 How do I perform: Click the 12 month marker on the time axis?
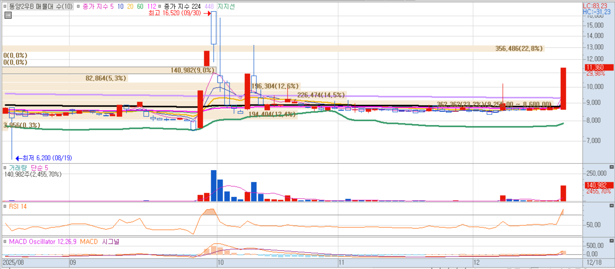pos(476,262)
